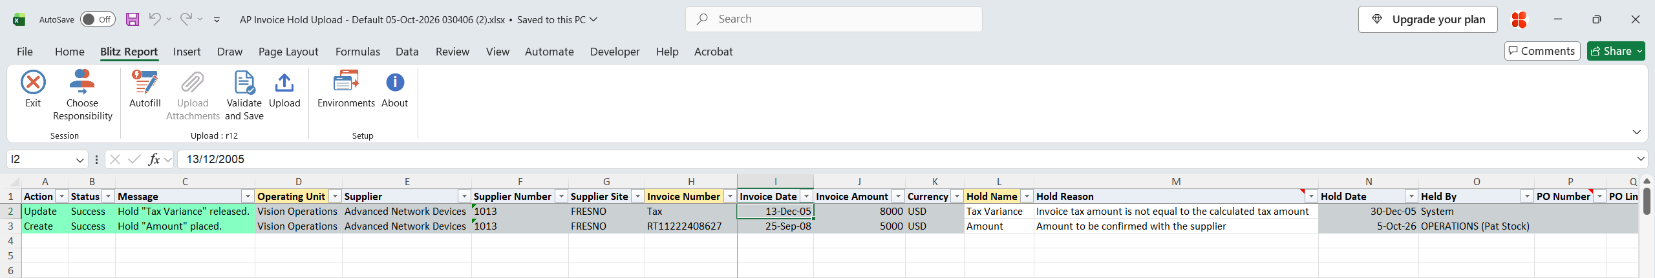The width and height of the screenshot is (1655, 278).
Task: Expand the formula bar
Action: [x=1641, y=159]
